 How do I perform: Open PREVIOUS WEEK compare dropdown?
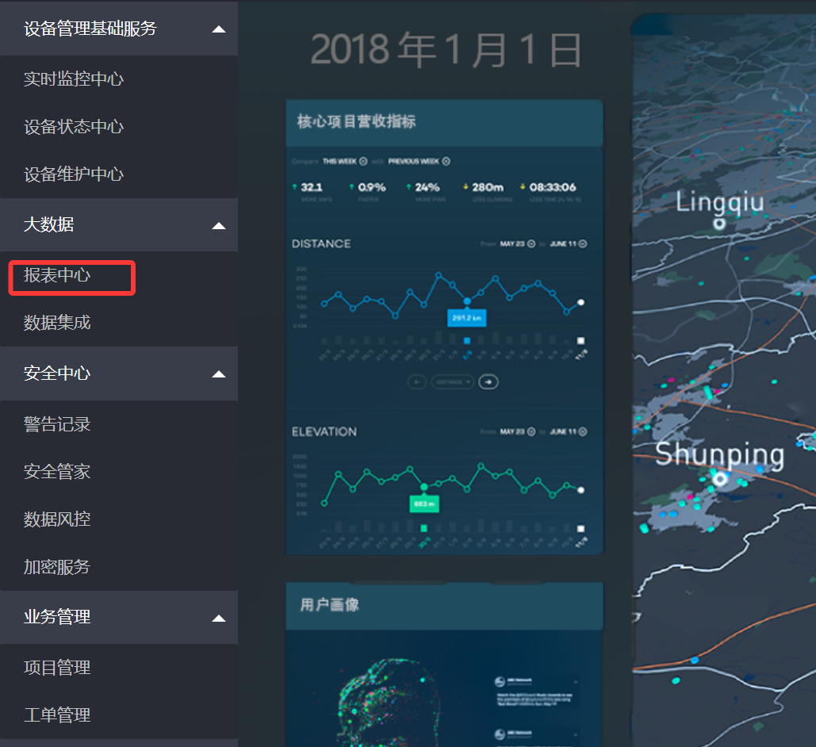pyautogui.click(x=419, y=161)
